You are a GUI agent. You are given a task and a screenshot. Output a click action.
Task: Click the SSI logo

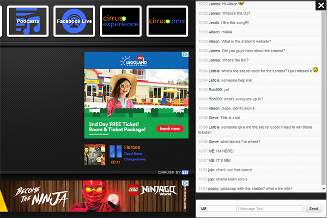pos(185,172)
